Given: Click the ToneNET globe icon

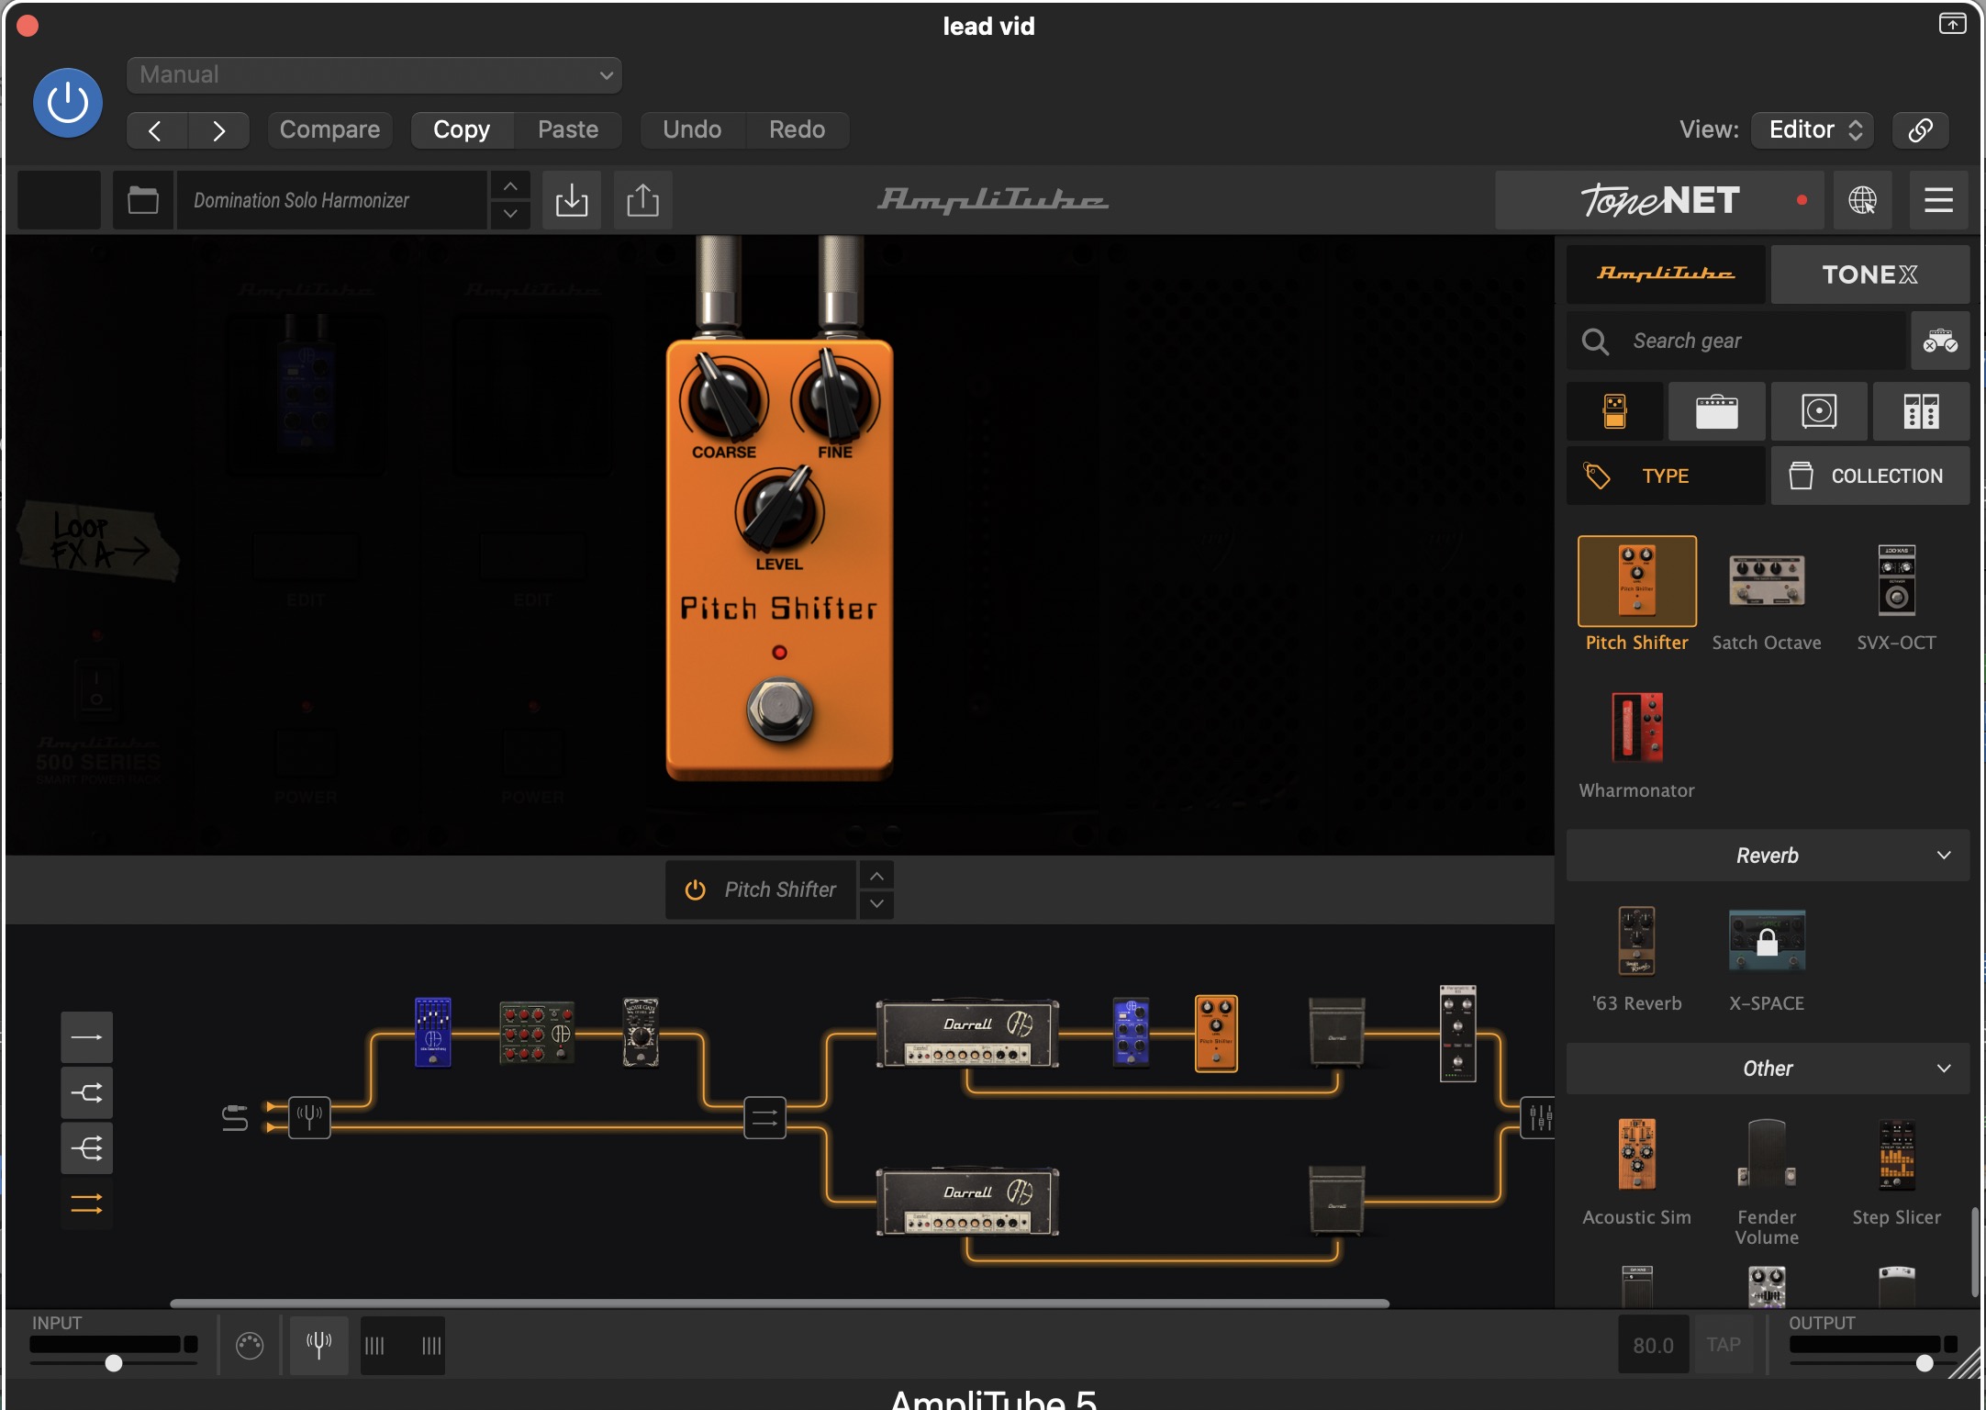Looking at the screenshot, I should click(1862, 200).
